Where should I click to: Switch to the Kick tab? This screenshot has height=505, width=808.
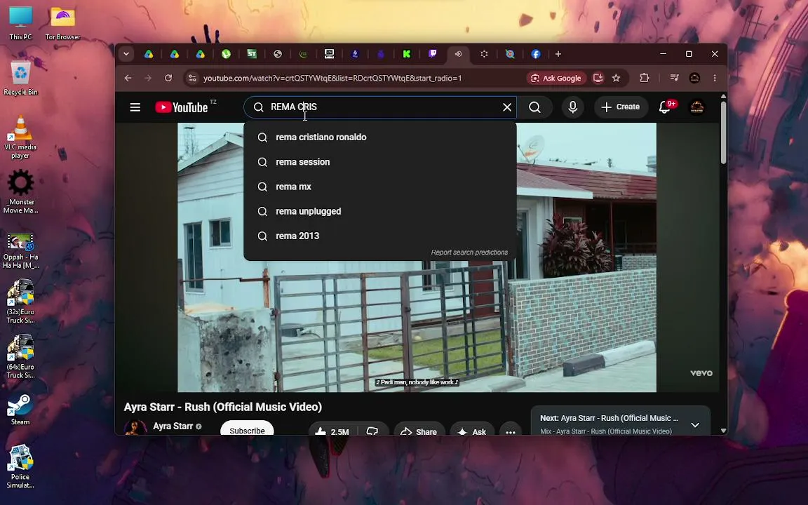(x=407, y=54)
